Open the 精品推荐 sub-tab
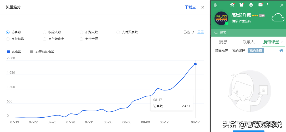 point(222,51)
